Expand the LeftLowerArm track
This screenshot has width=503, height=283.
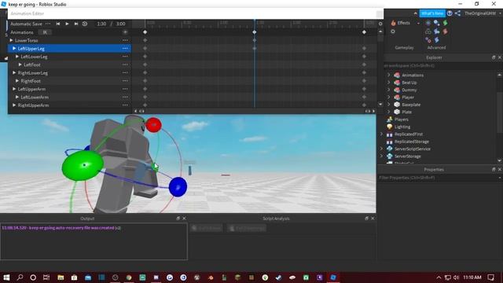point(17,97)
